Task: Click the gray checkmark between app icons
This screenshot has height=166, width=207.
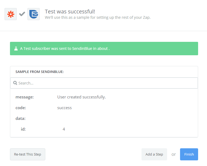Action: [x=22, y=14]
